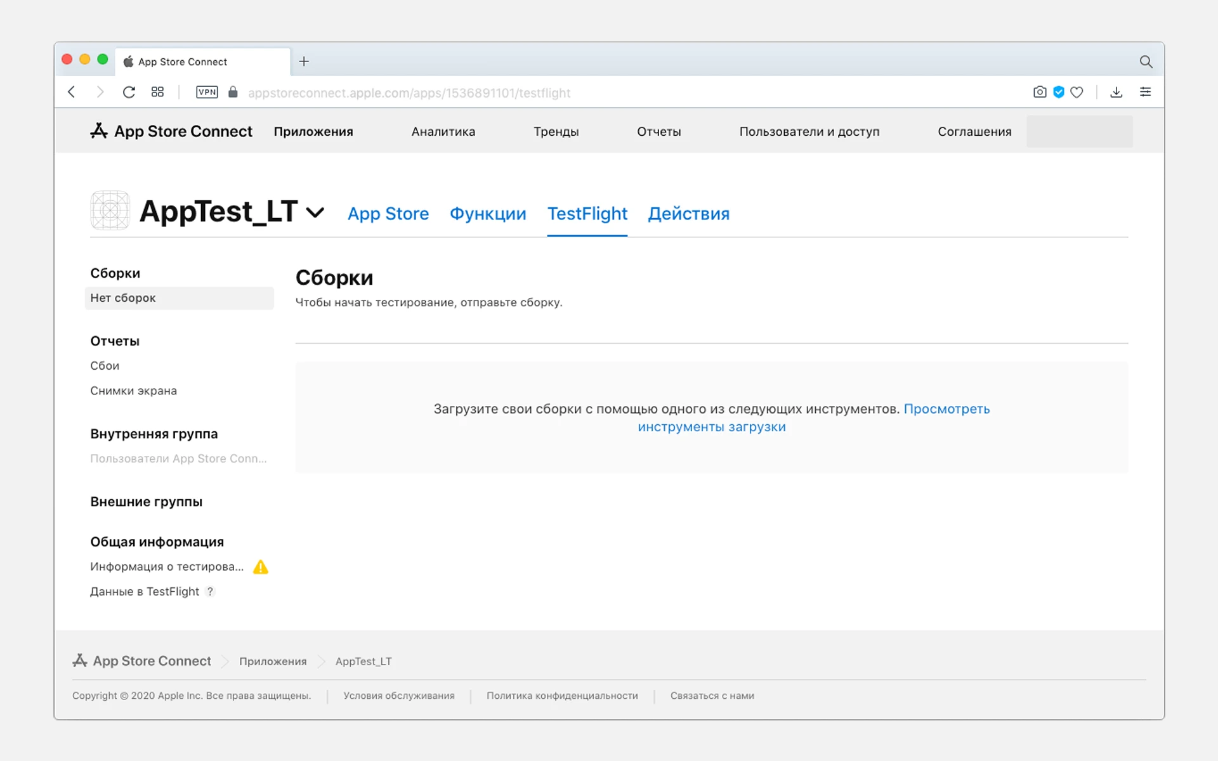Open the easy setup sliders icon
1218x761 pixels.
pyautogui.click(x=1145, y=92)
